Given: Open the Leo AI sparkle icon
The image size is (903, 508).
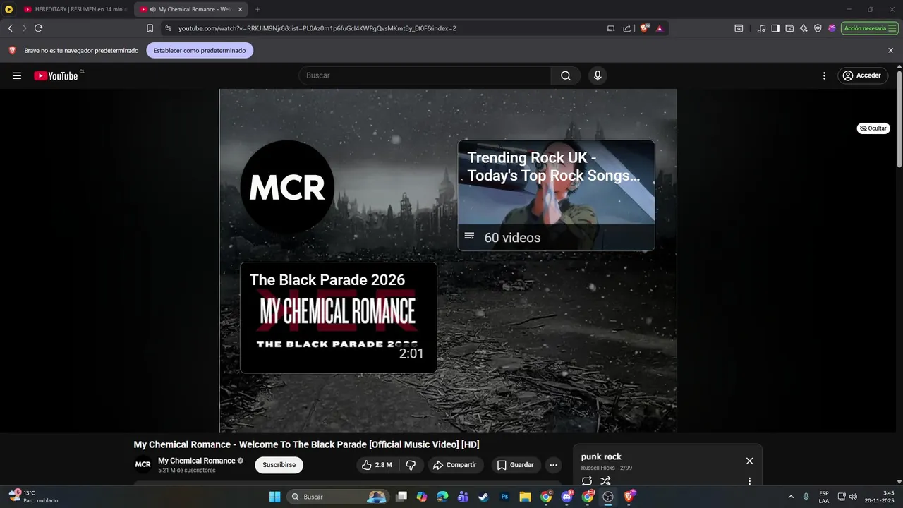Looking at the screenshot, I should (x=804, y=28).
